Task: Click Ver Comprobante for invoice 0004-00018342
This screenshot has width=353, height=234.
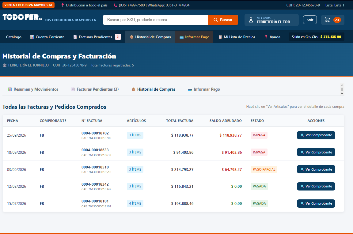Action: [316, 186]
